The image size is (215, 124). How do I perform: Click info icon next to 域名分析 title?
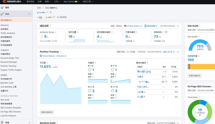(x=50, y=26)
